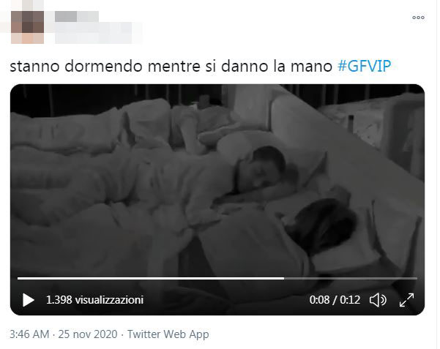Open the 3:46 AM timestamp link
Screen dimensions: 440x349
[29, 334]
